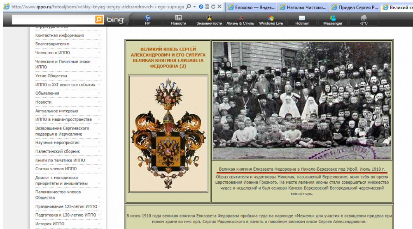Image resolution: width=413 pixels, height=229 pixels.
Task: Open Контактная информация sidebar link
Action: pyautogui.click(x=60, y=35)
